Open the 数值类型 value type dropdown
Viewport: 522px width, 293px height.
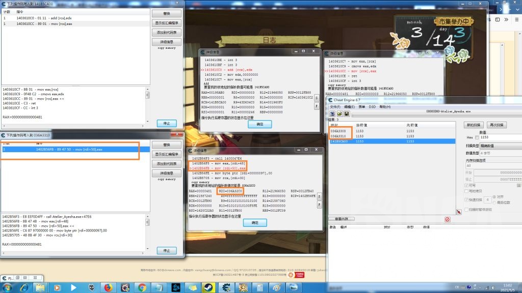click(x=497, y=154)
